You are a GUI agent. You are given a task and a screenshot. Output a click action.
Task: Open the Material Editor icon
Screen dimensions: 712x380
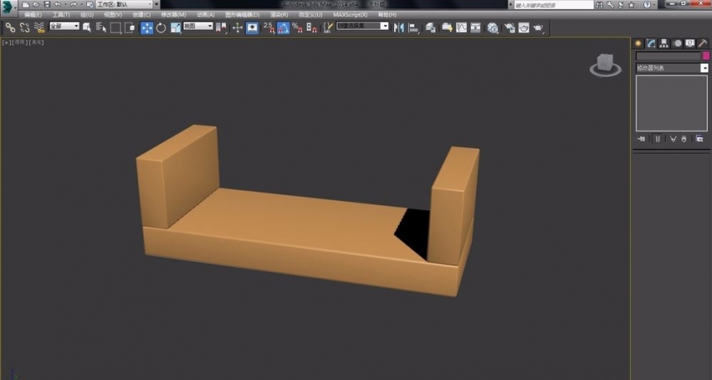point(493,28)
